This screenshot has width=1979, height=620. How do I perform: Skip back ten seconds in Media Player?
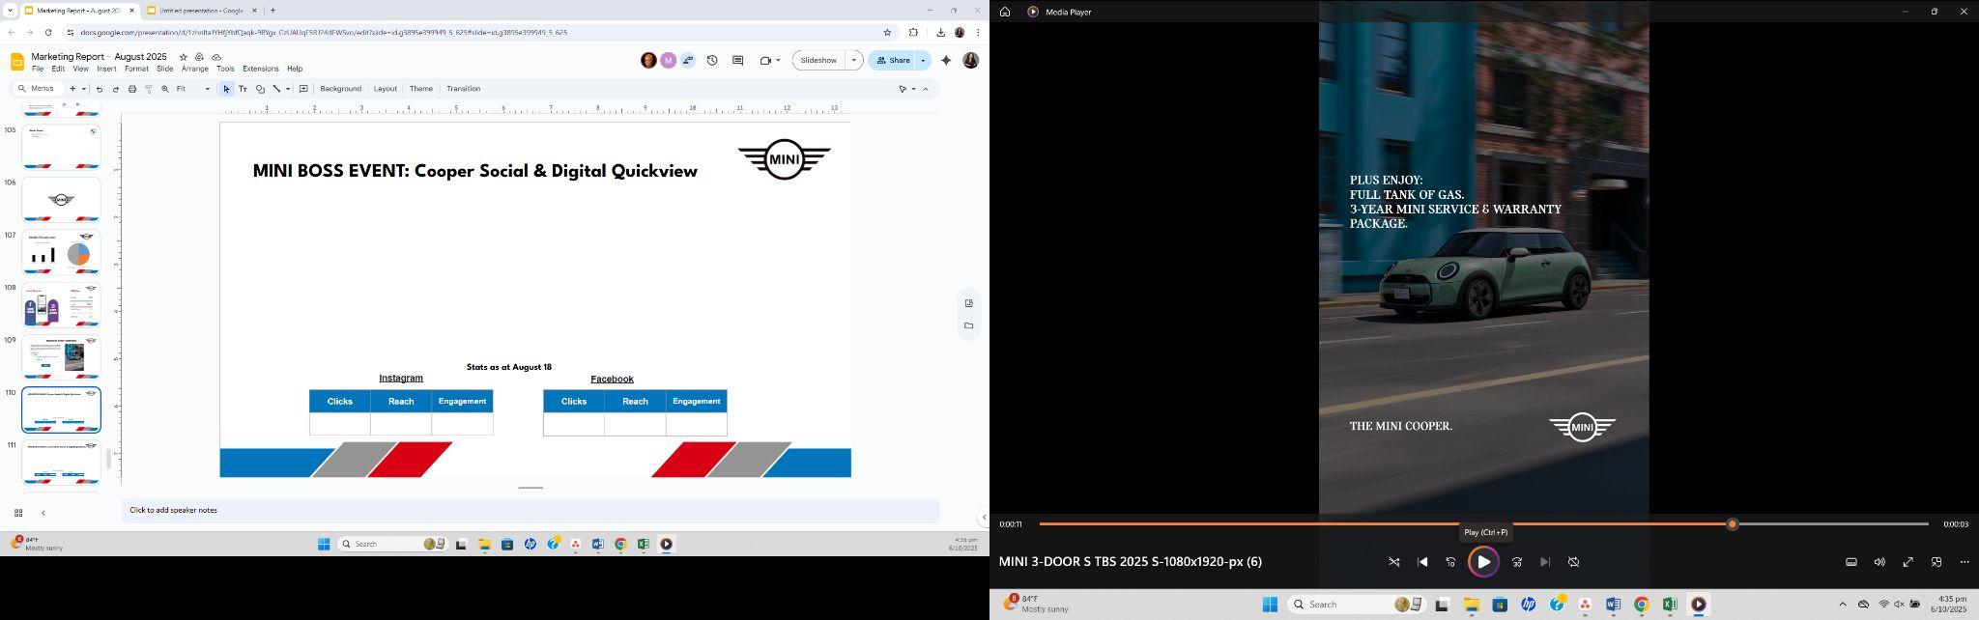[x=1450, y=562]
